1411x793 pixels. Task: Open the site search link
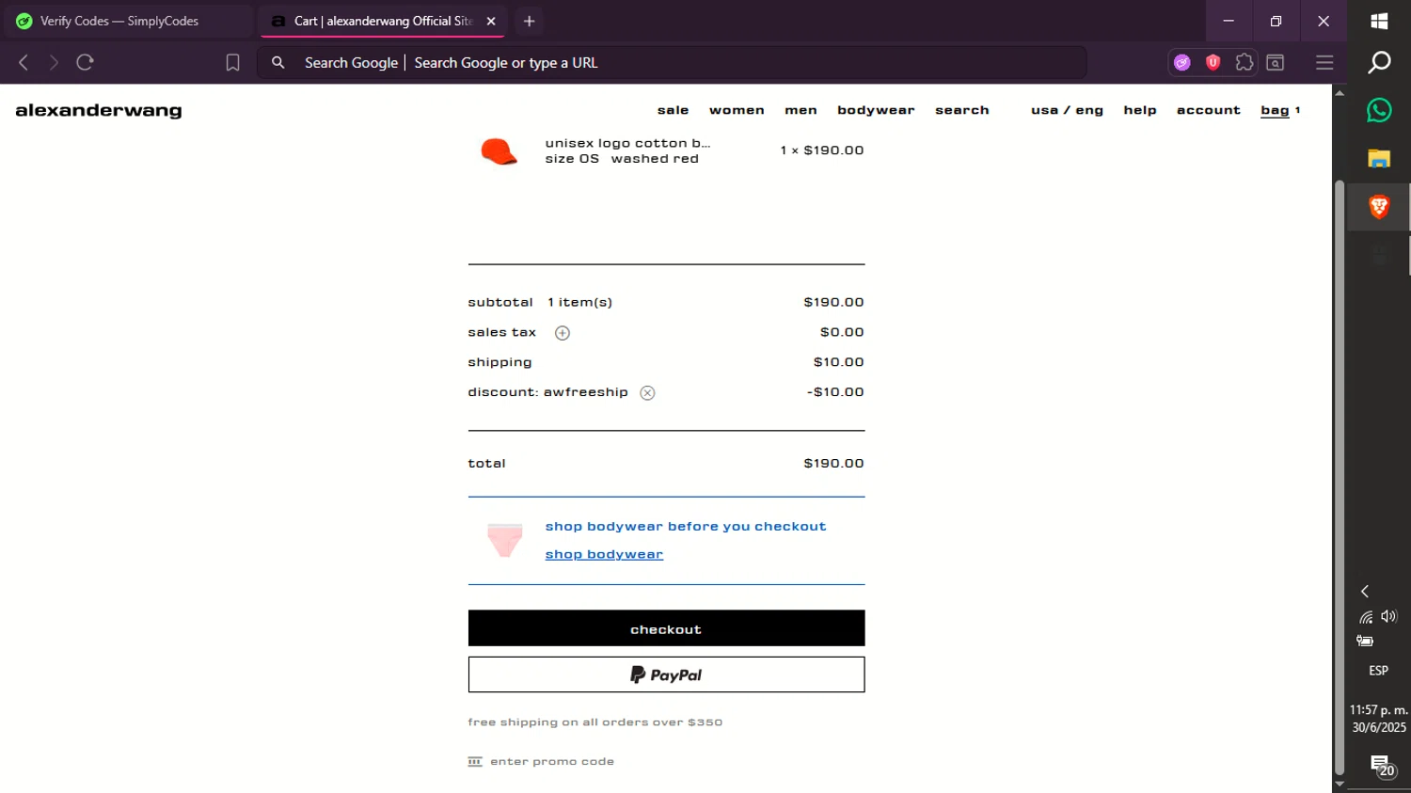point(961,111)
